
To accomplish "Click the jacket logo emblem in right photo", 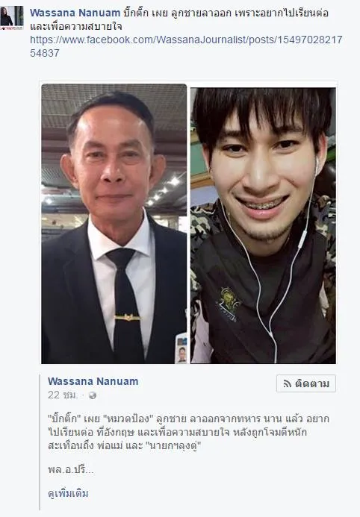I will [228, 300].
